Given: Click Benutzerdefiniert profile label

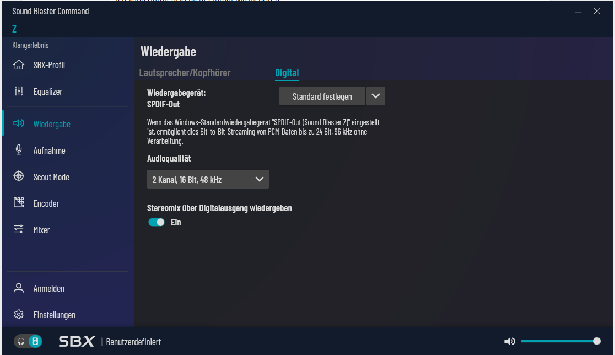Looking at the screenshot, I should [133, 342].
